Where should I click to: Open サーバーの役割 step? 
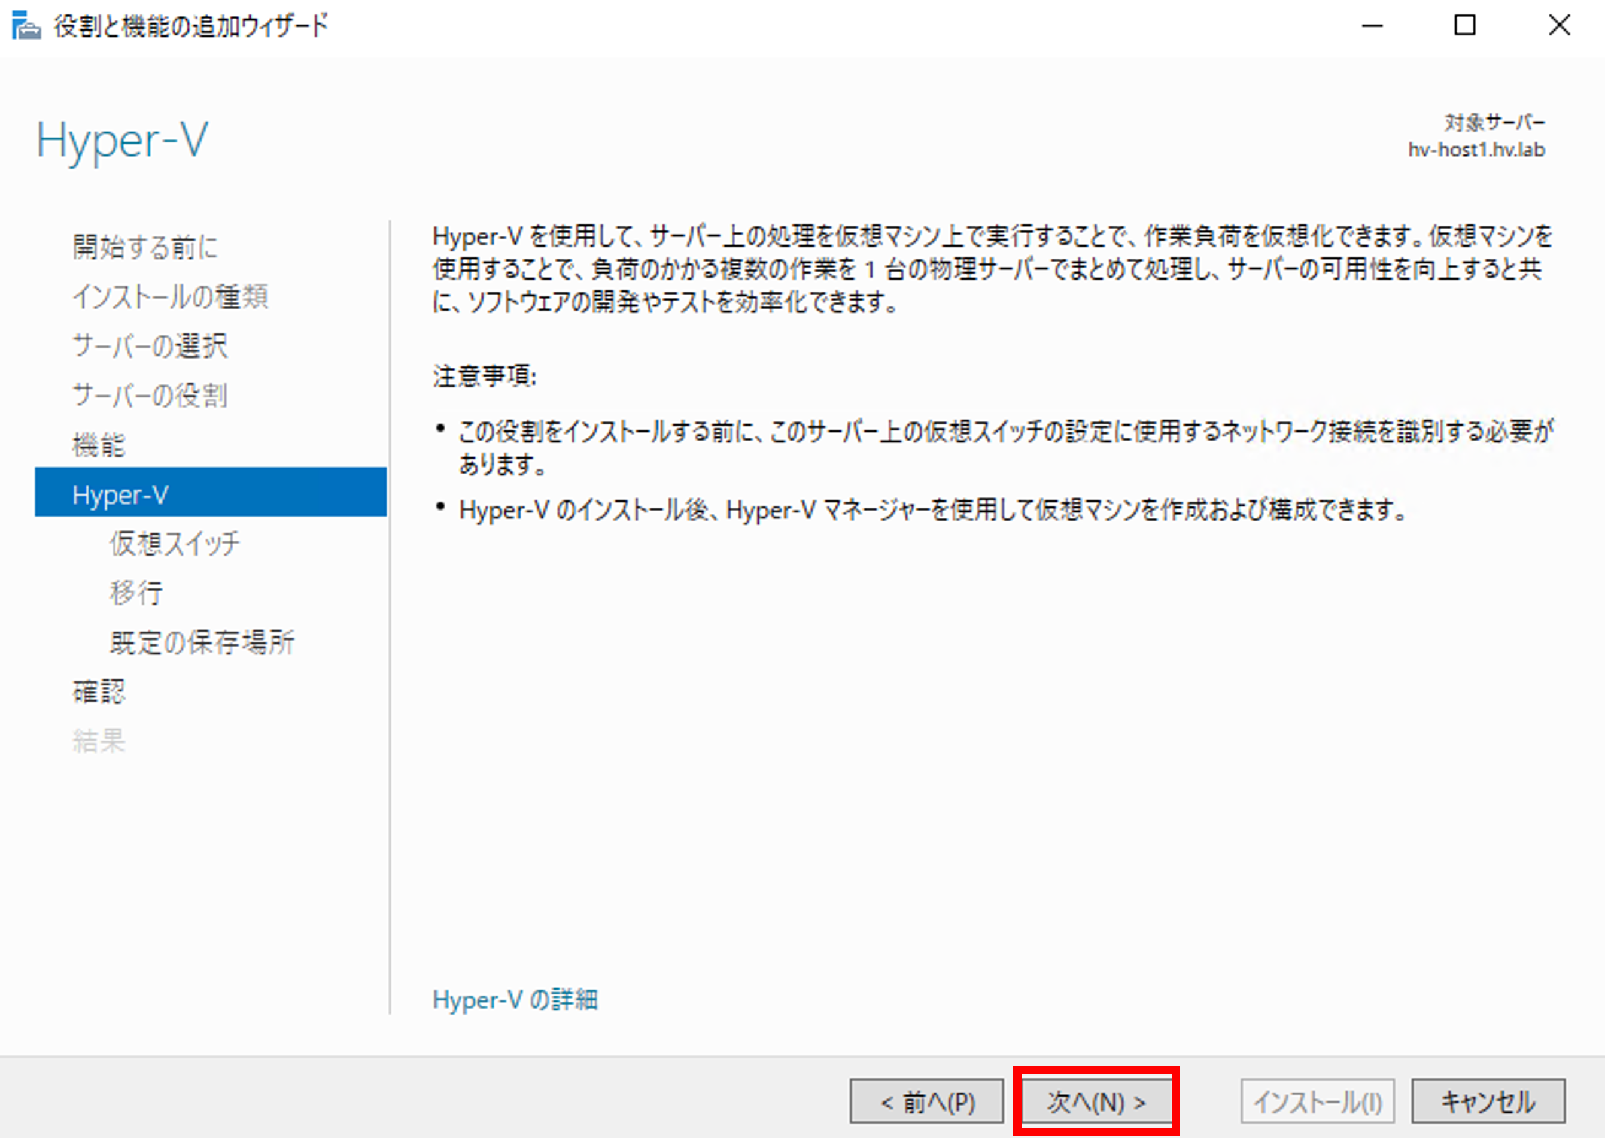pyautogui.click(x=150, y=395)
